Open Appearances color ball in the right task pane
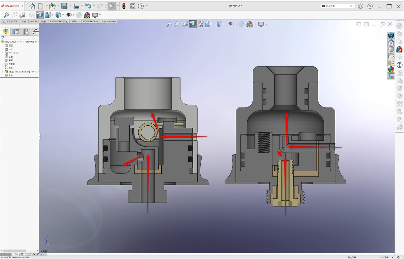This screenshot has height=259, width=404. click(391, 69)
